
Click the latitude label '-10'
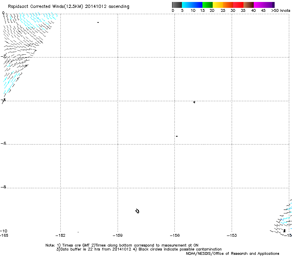point(4,231)
